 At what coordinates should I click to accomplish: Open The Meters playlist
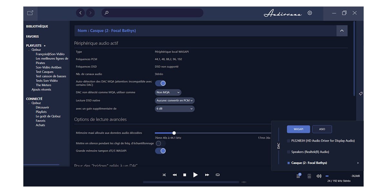click(44, 85)
